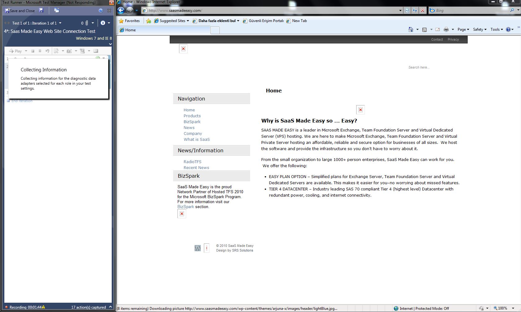Image resolution: width=521 pixels, height=312 pixels.
Task: Expand the chevron at the Test Runner status bar
Action: [x=110, y=307]
